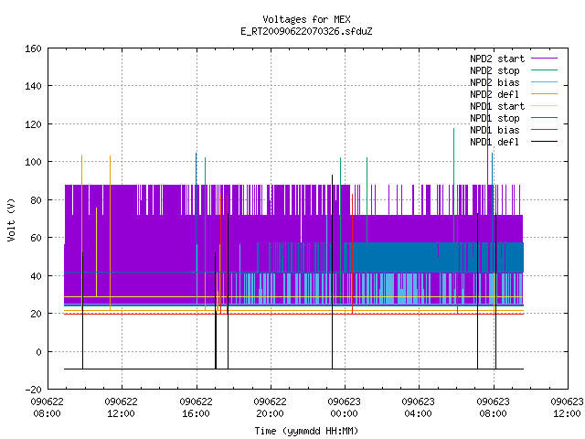The image size is (585, 439).
Task: Click the NPD2 start purple legend line
Action: tap(544, 59)
